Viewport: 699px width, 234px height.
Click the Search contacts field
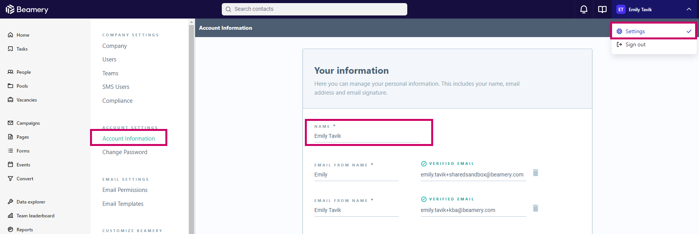(314, 9)
